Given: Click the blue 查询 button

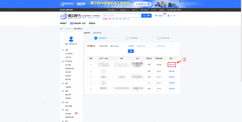Looking at the screenshot, I should [x=131, y=51].
